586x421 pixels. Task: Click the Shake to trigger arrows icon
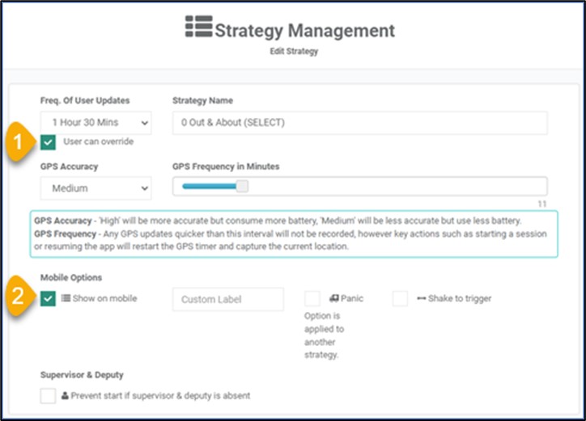[422, 298]
